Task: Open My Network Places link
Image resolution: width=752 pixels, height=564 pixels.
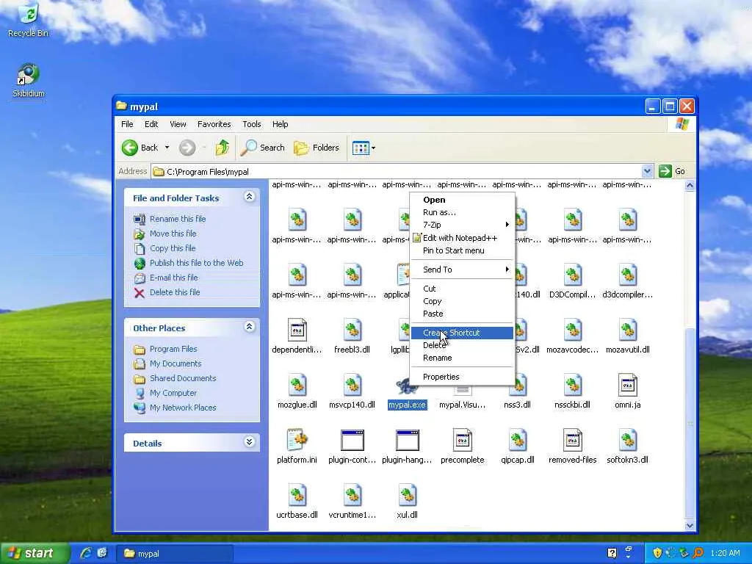Action: coord(183,408)
